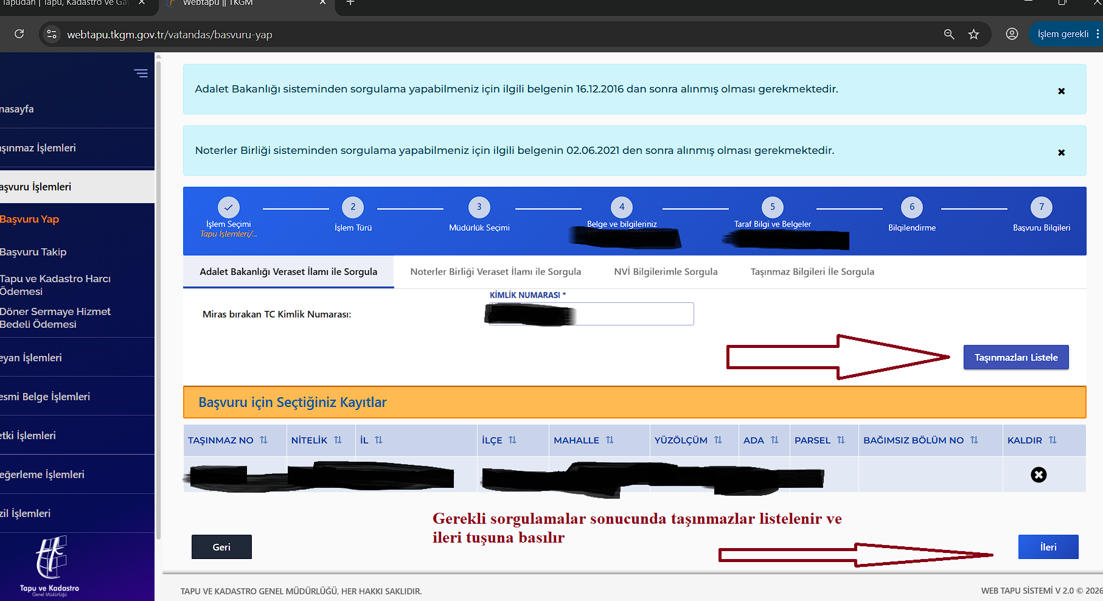Open a new browser tab with plus icon
The width and height of the screenshot is (1103, 601).
point(350,3)
